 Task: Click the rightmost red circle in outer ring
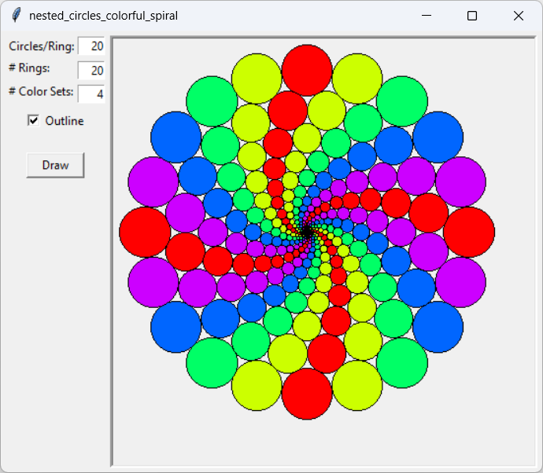(469, 232)
